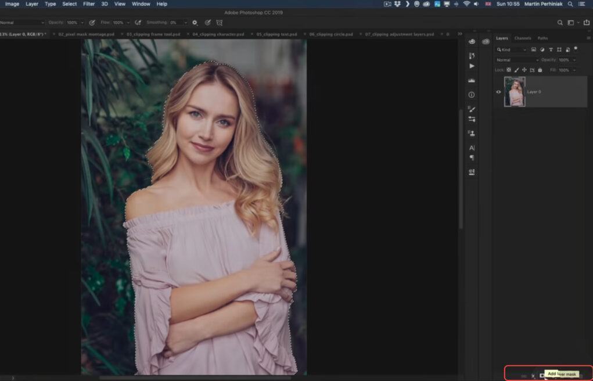This screenshot has width=593, height=381.
Task: Turn layer filtering switch on or off
Action: [x=576, y=48]
